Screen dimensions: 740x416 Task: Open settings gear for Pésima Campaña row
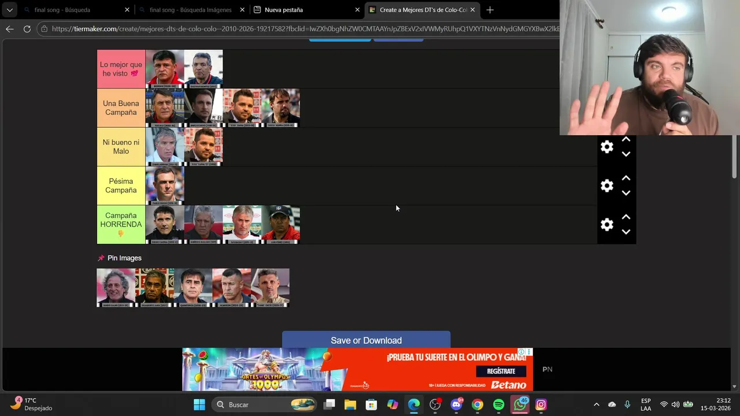(x=606, y=185)
